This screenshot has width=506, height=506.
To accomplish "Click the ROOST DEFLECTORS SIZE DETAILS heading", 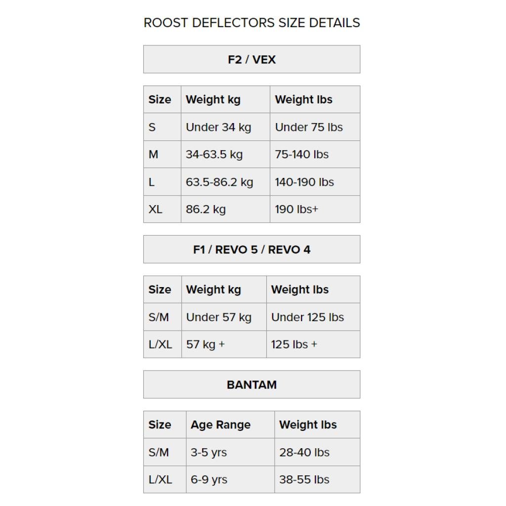I will (x=252, y=23).
